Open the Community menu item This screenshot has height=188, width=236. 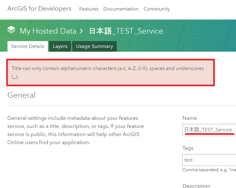click(x=157, y=9)
